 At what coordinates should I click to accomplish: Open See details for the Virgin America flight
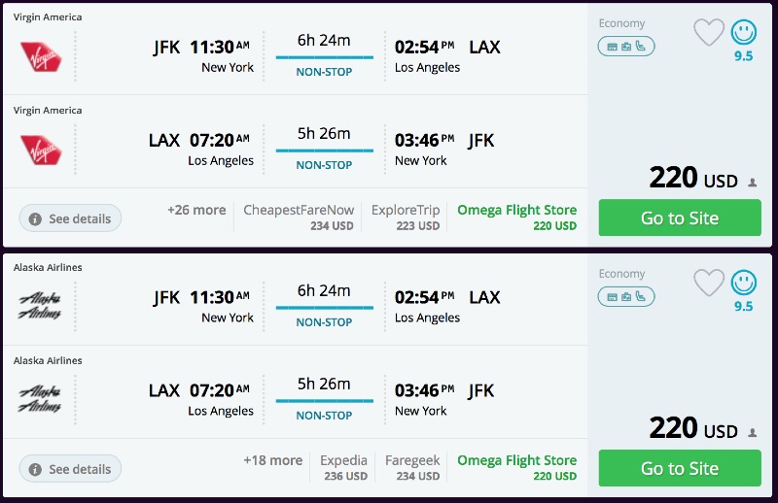pos(71,218)
